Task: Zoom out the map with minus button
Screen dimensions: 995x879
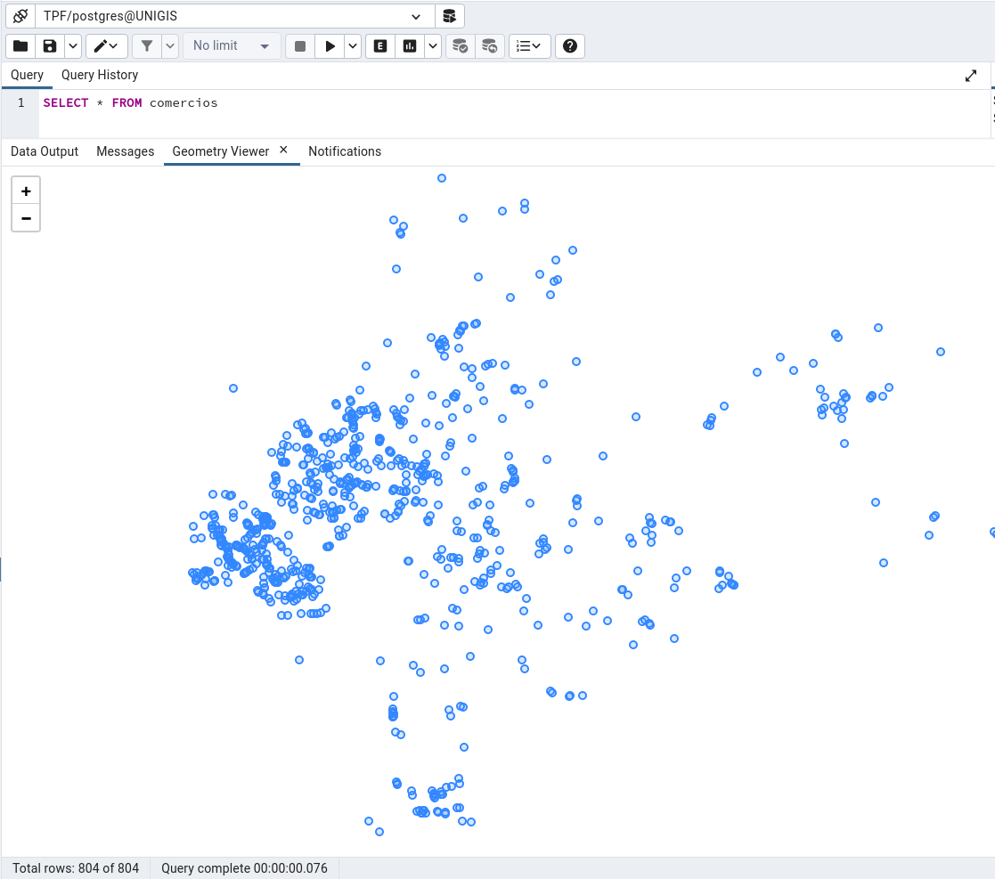Action: pyautogui.click(x=26, y=218)
